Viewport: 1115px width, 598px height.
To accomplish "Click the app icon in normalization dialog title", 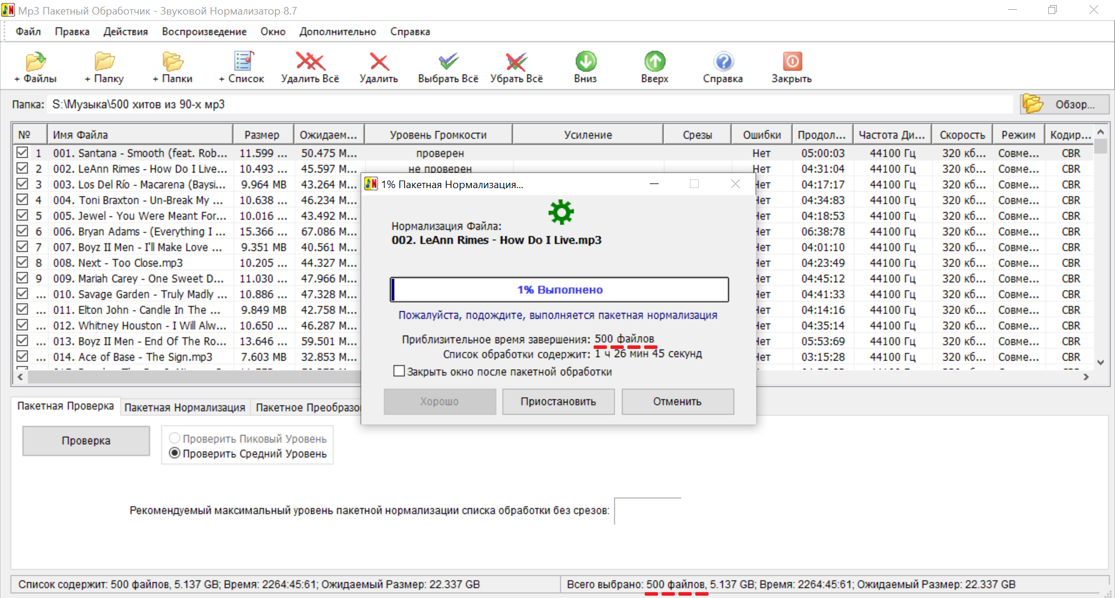I will [x=371, y=184].
